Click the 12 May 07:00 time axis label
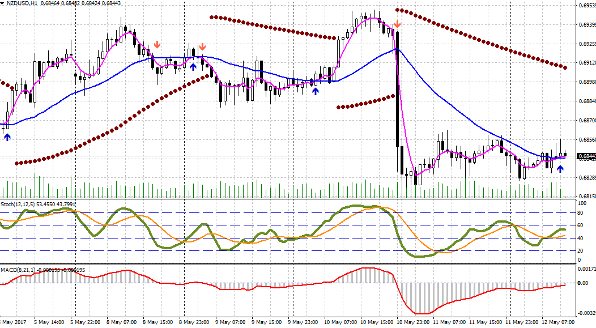 557,322
